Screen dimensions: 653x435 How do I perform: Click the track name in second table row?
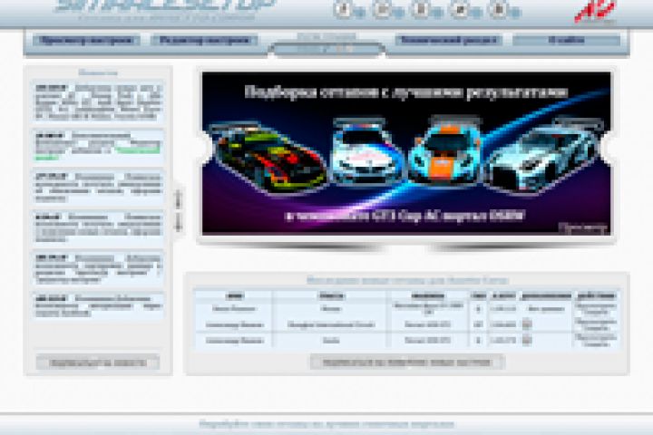[x=331, y=324]
